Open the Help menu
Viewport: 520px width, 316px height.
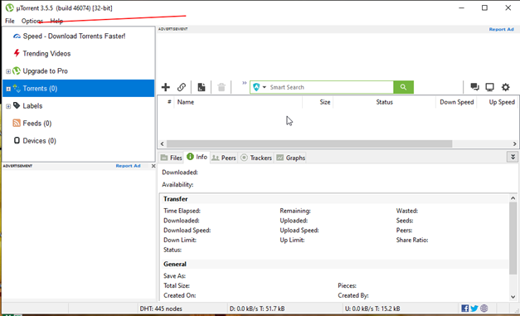56,21
